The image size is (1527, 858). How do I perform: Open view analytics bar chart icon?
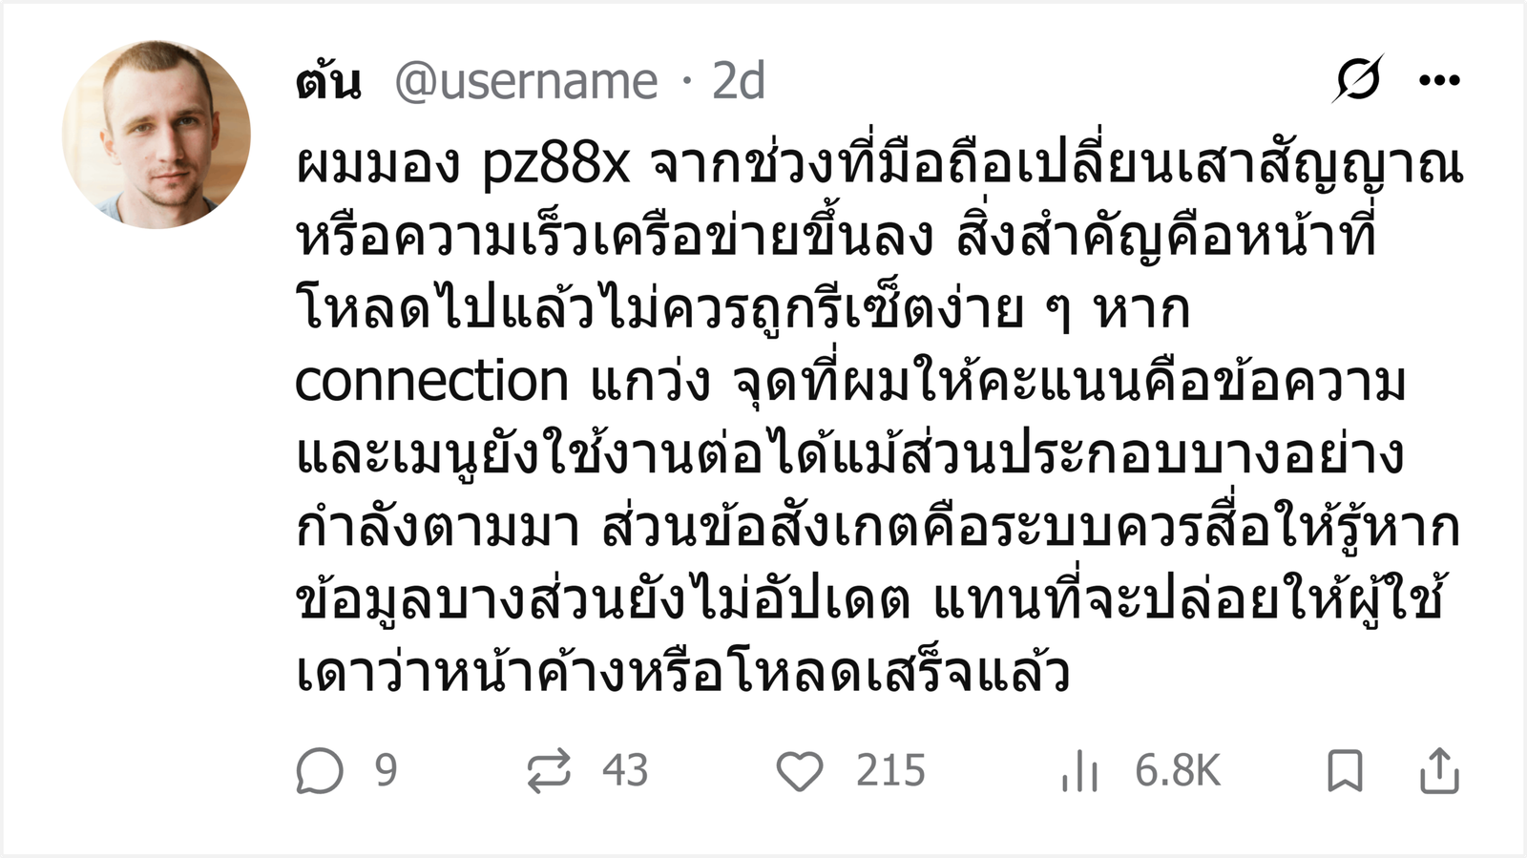1080,771
